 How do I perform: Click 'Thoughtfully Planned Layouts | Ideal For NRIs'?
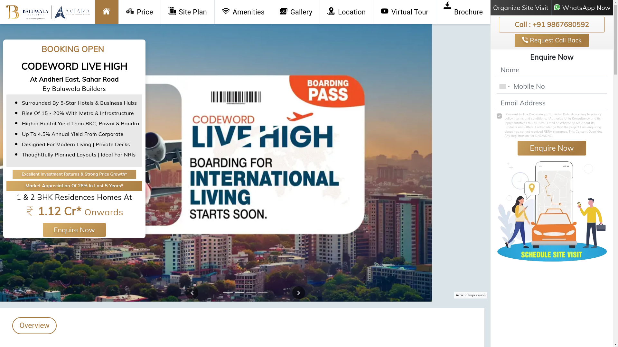(79, 155)
